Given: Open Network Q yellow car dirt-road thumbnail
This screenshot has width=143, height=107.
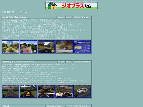Looking at the screenshot, I should [x=28, y=91].
